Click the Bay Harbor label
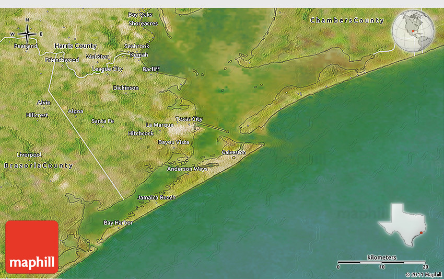The height and width of the screenshot is (279, 444). [118, 222]
